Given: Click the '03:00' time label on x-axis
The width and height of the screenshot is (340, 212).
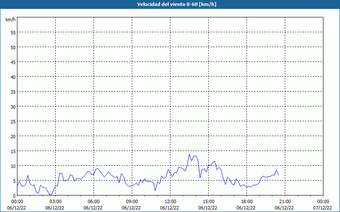Looking at the screenshot, I should pos(55,202).
